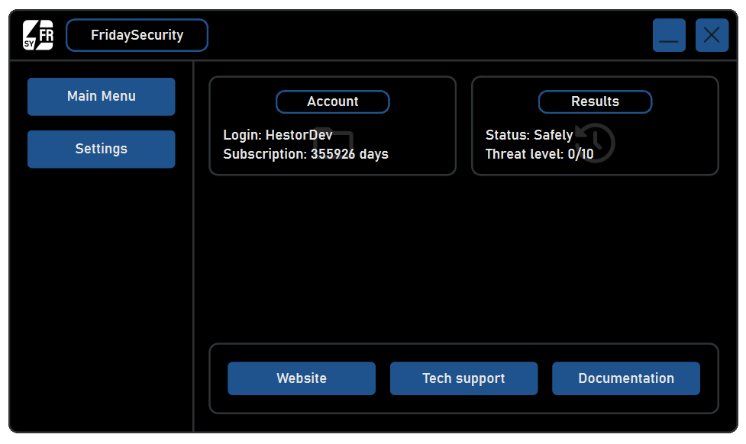Expand the Results section header pill
Viewport: 746px width, 444px height.
pyautogui.click(x=595, y=101)
